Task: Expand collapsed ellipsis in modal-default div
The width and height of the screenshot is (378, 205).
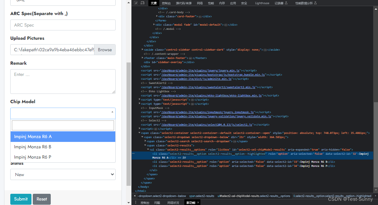Action: (x=226, y=25)
